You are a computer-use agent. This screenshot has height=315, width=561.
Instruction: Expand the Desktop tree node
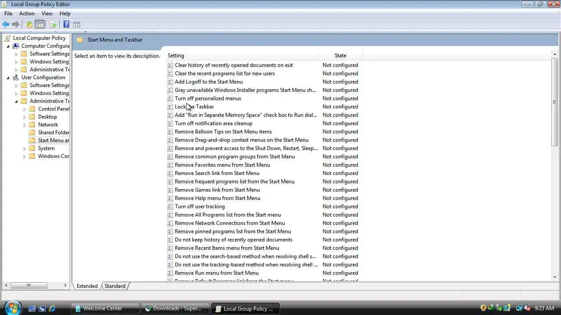tap(25, 117)
